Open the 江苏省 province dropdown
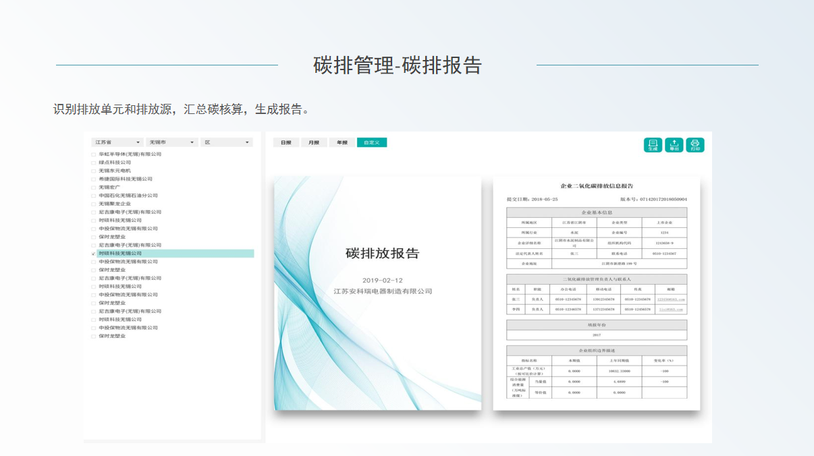 (x=117, y=142)
